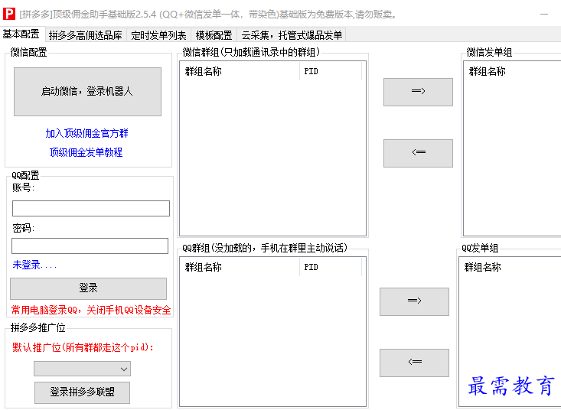Screen dimensions: 561x410
Task: Open the 拼多多高佣选品库 tab
Action: (86, 35)
